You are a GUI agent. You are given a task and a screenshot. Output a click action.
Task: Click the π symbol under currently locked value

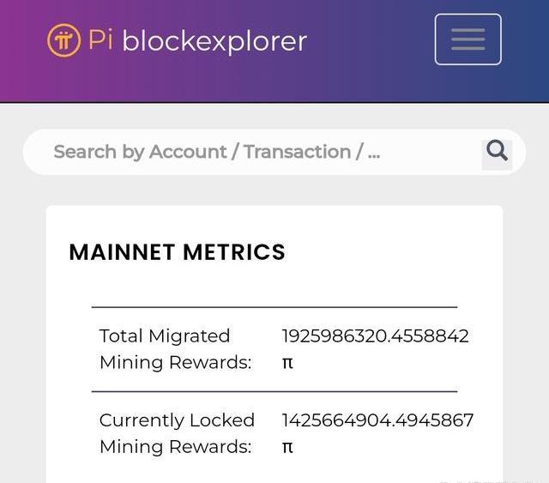pyautogui.click(x=287, y=447)
